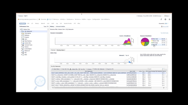Screen dimensions: 188x105
Task: Expand the TSQL Batches tree node
Action: [x=21, y=33]
